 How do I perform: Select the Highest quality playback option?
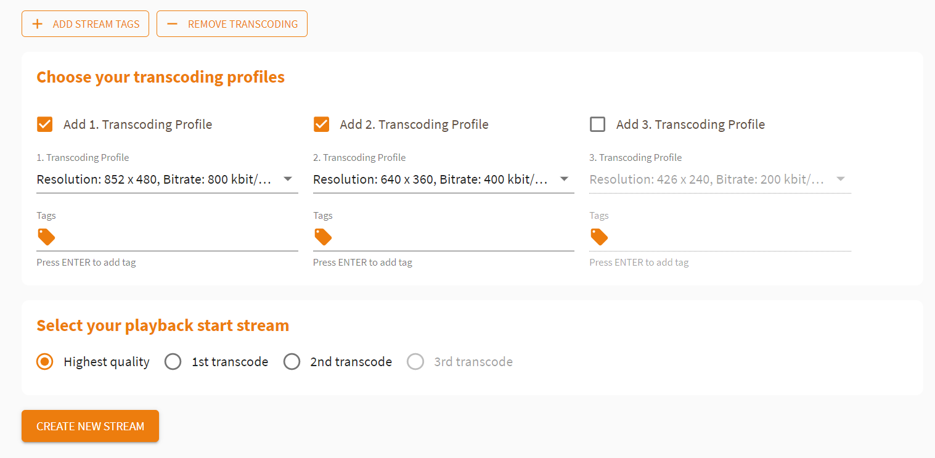pos(44,361)
